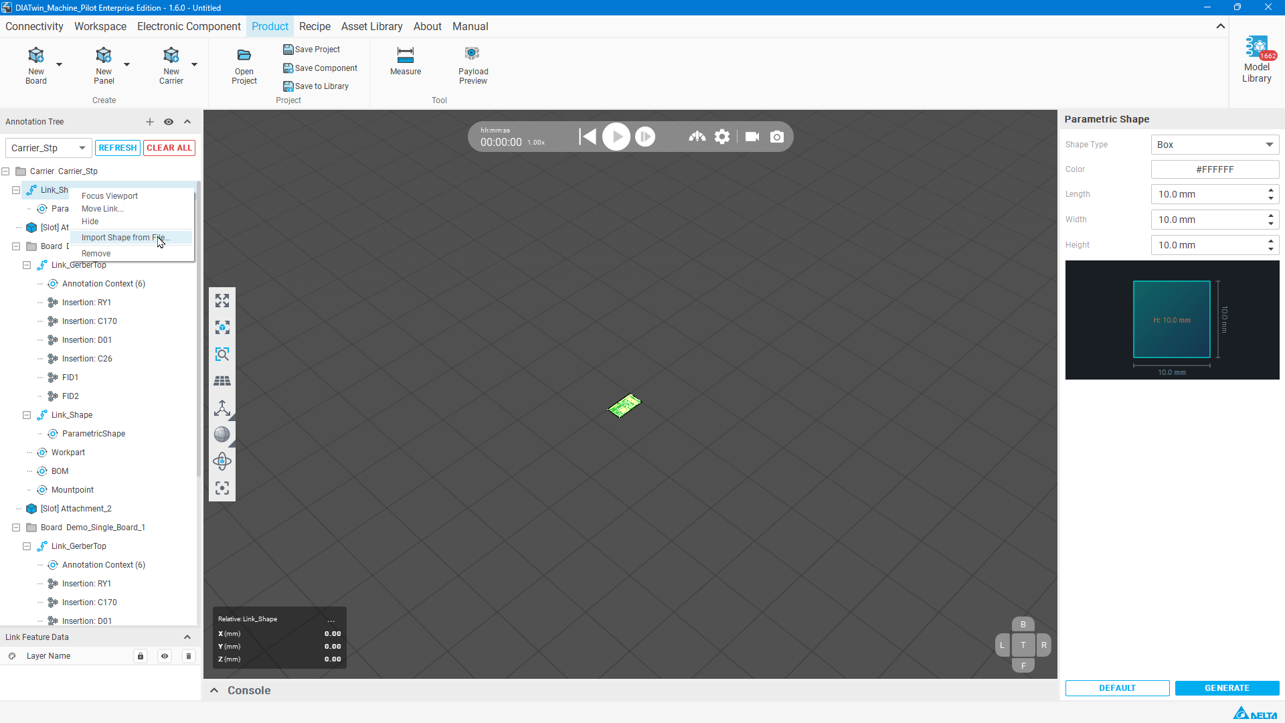
Task: Switch to the Recipe tab
Action: point(315,26)
